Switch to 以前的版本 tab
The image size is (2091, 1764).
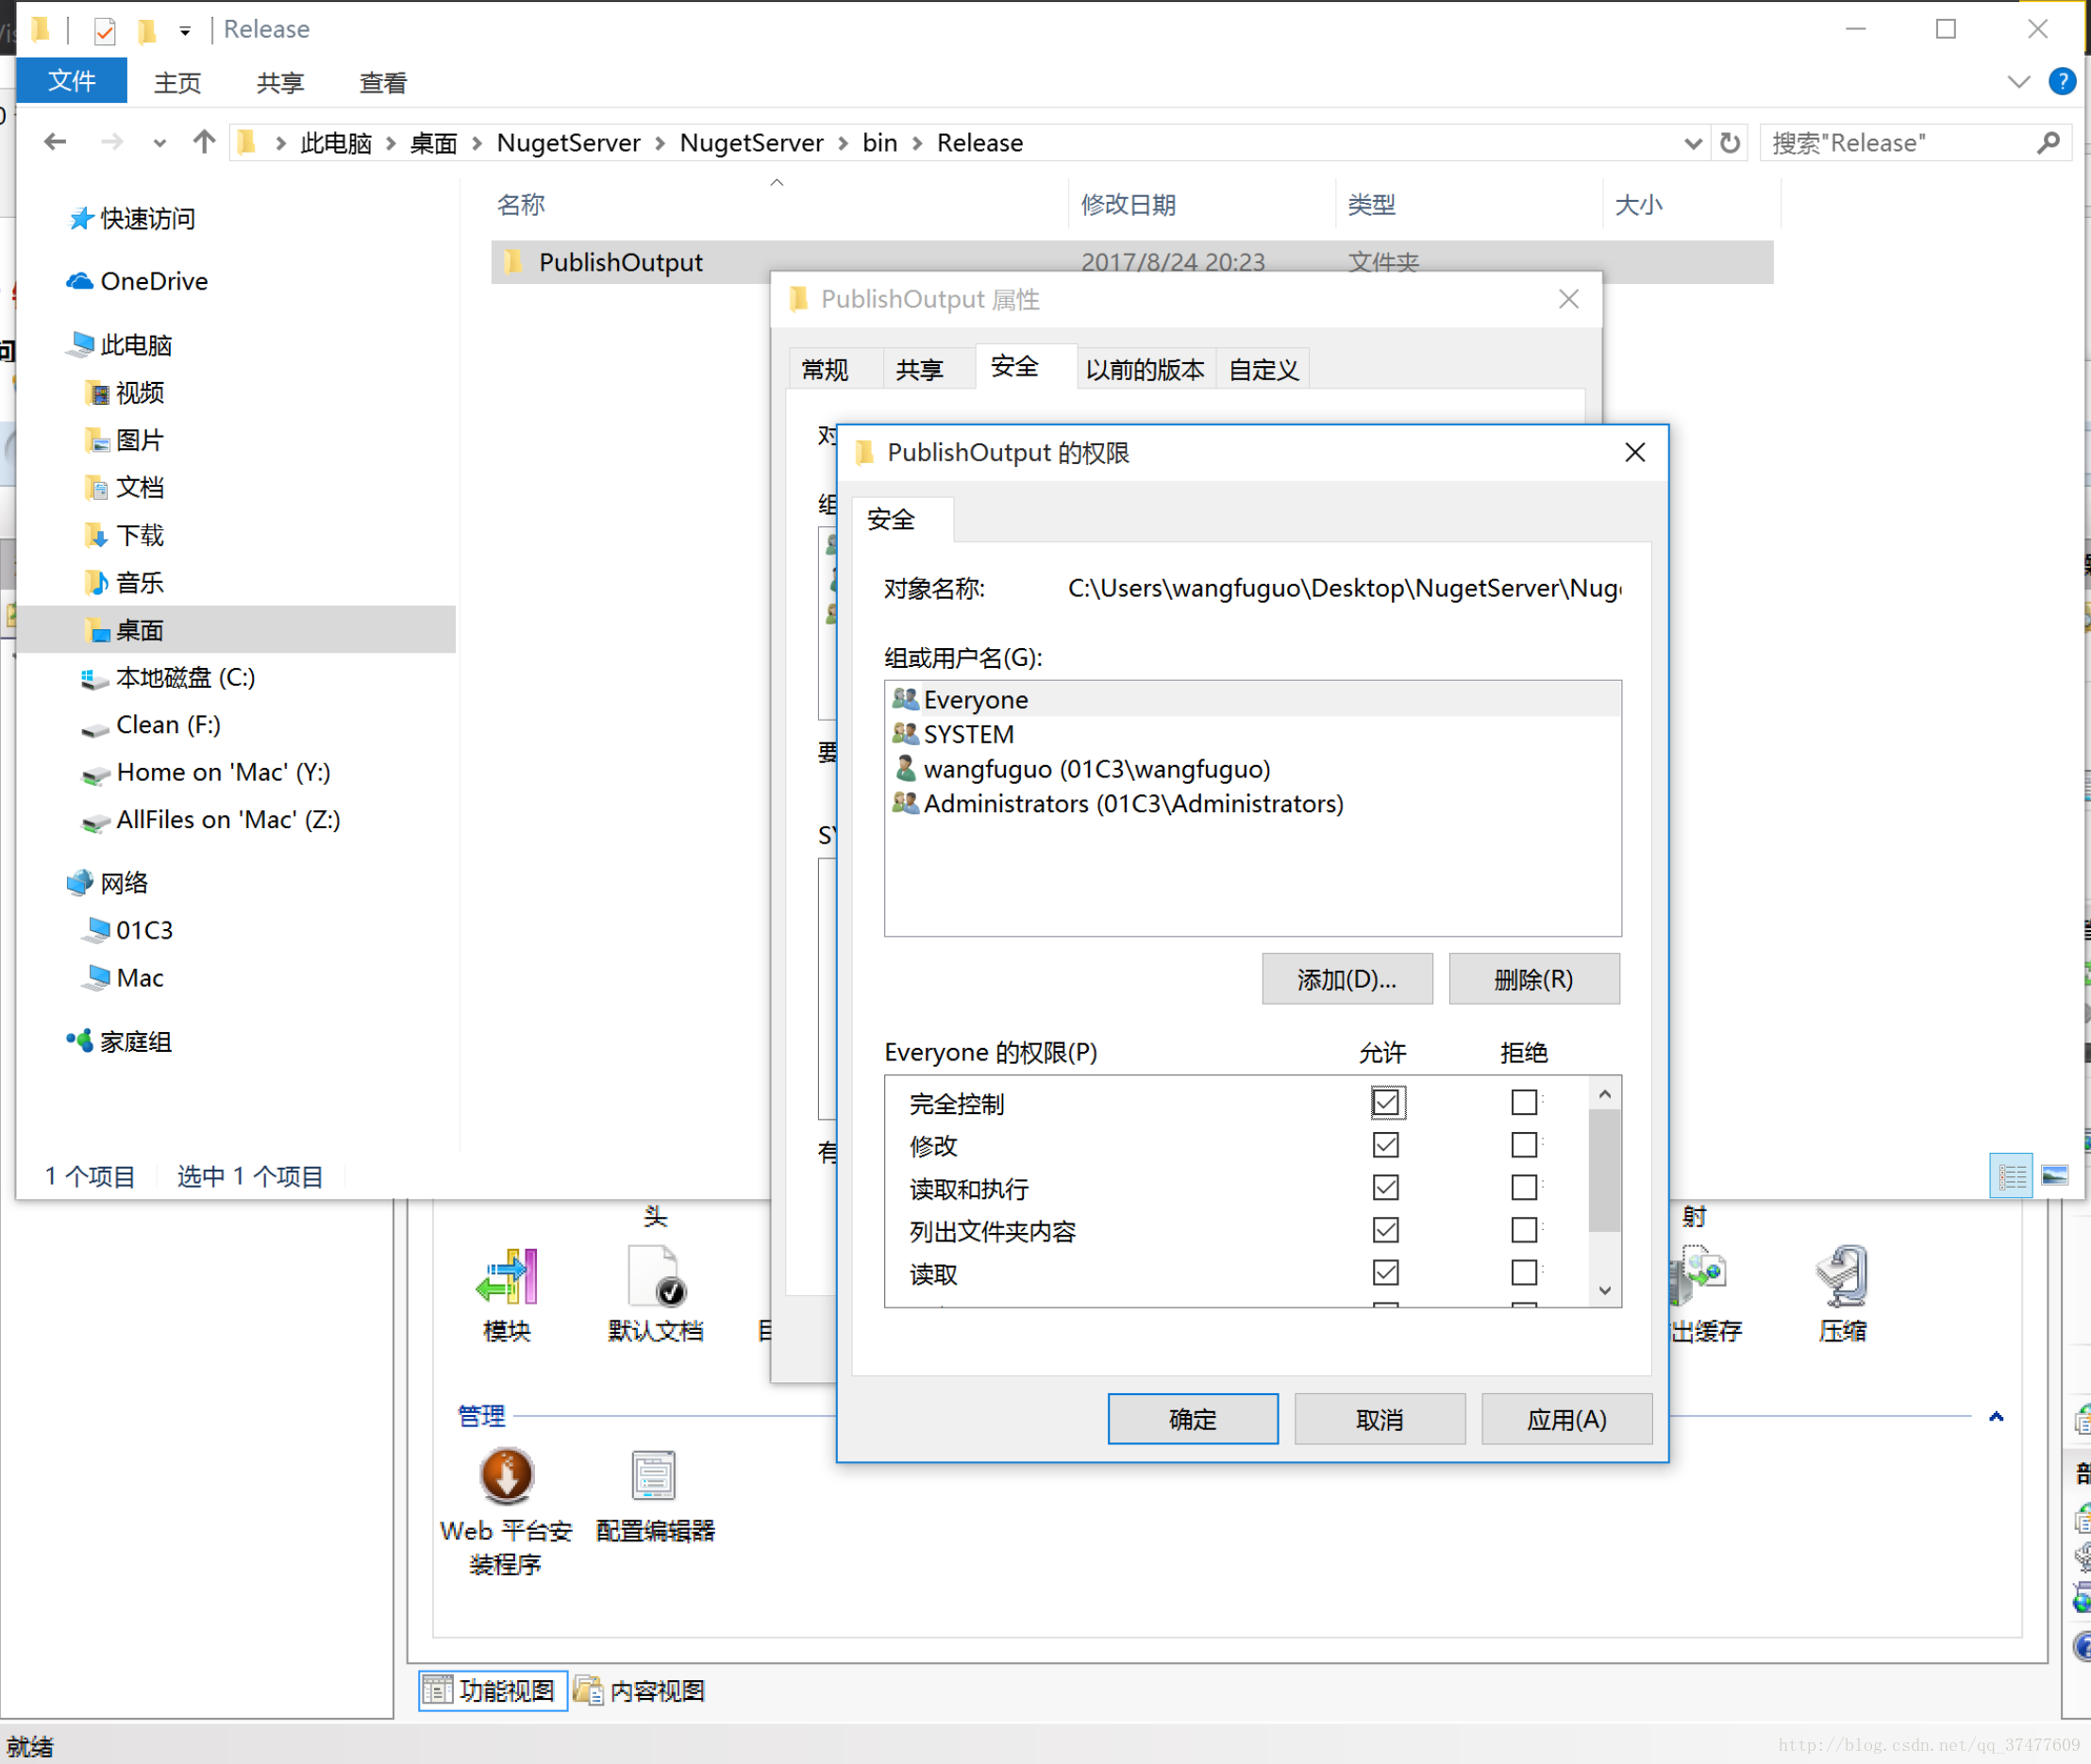(1146, 370)
